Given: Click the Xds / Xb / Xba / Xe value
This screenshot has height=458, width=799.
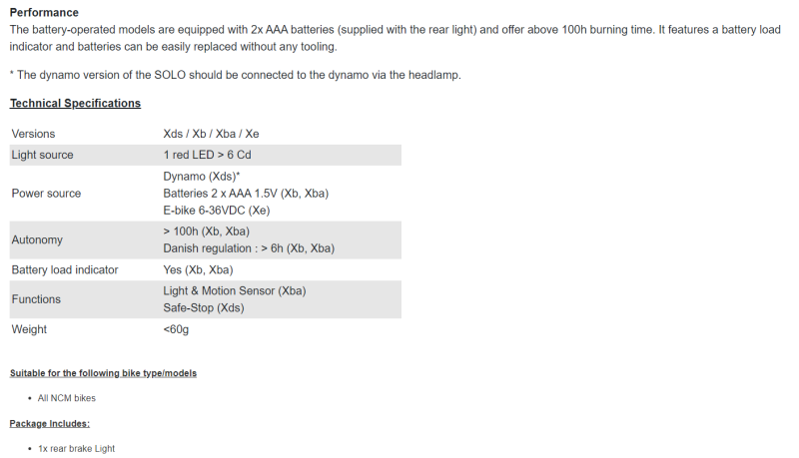Looking at the screenshot, I should [211, 134].
